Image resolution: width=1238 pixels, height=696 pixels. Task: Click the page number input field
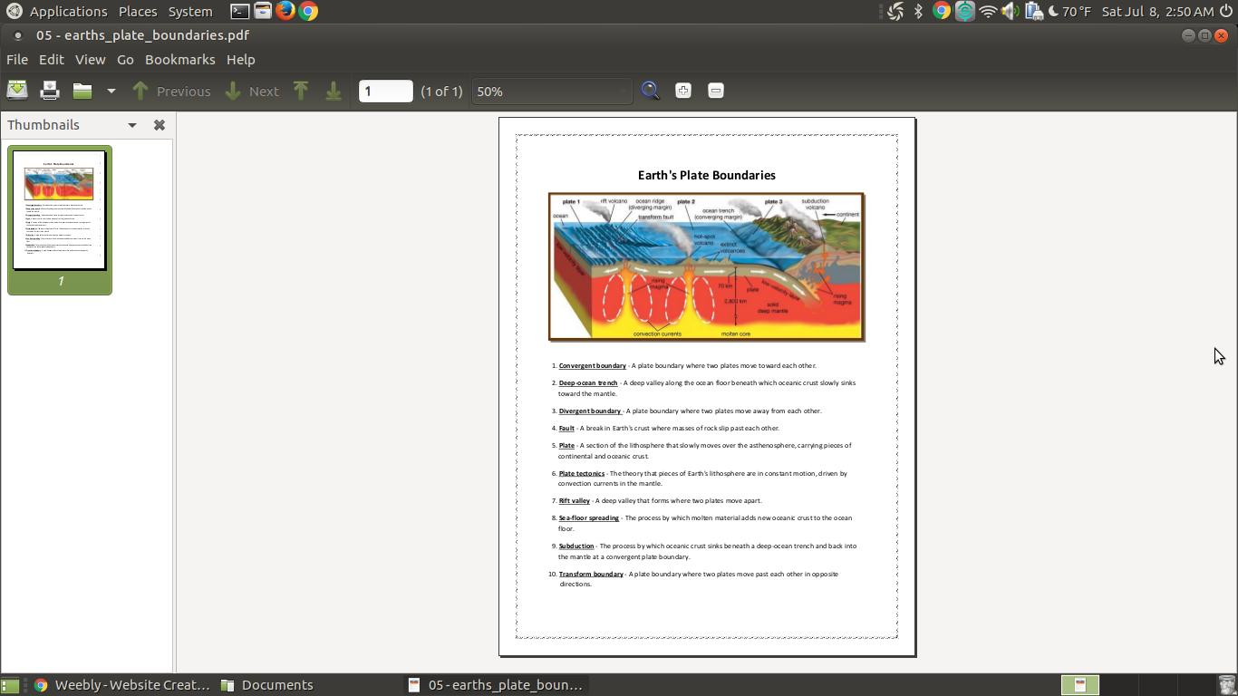[x=385, y=91]
